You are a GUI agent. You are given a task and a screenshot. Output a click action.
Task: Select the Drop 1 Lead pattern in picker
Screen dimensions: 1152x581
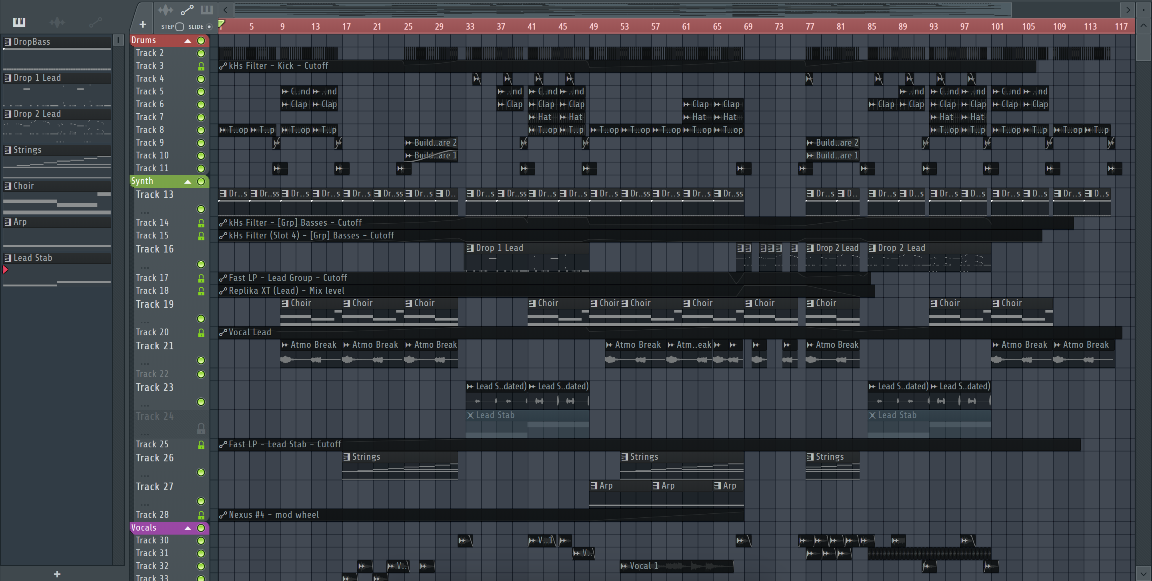[57, 78]
